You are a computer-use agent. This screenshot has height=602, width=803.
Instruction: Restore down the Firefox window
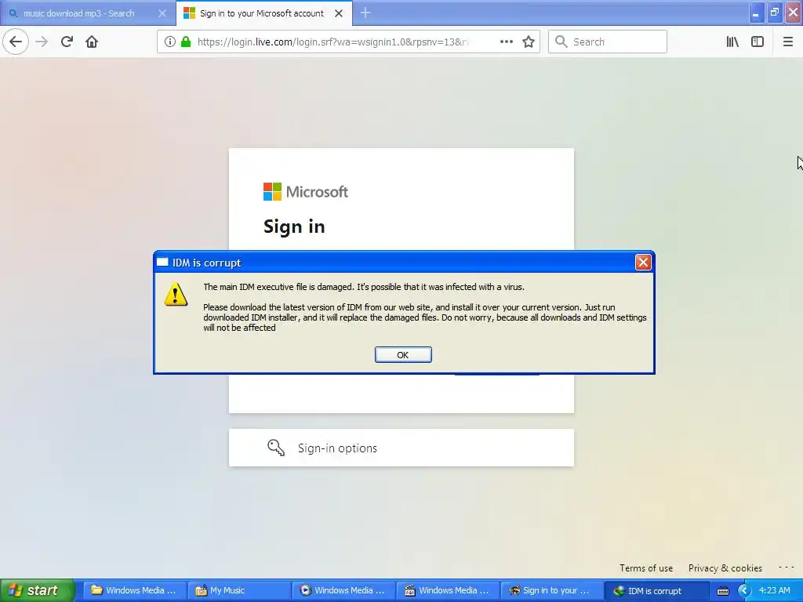tap(775, 13)
